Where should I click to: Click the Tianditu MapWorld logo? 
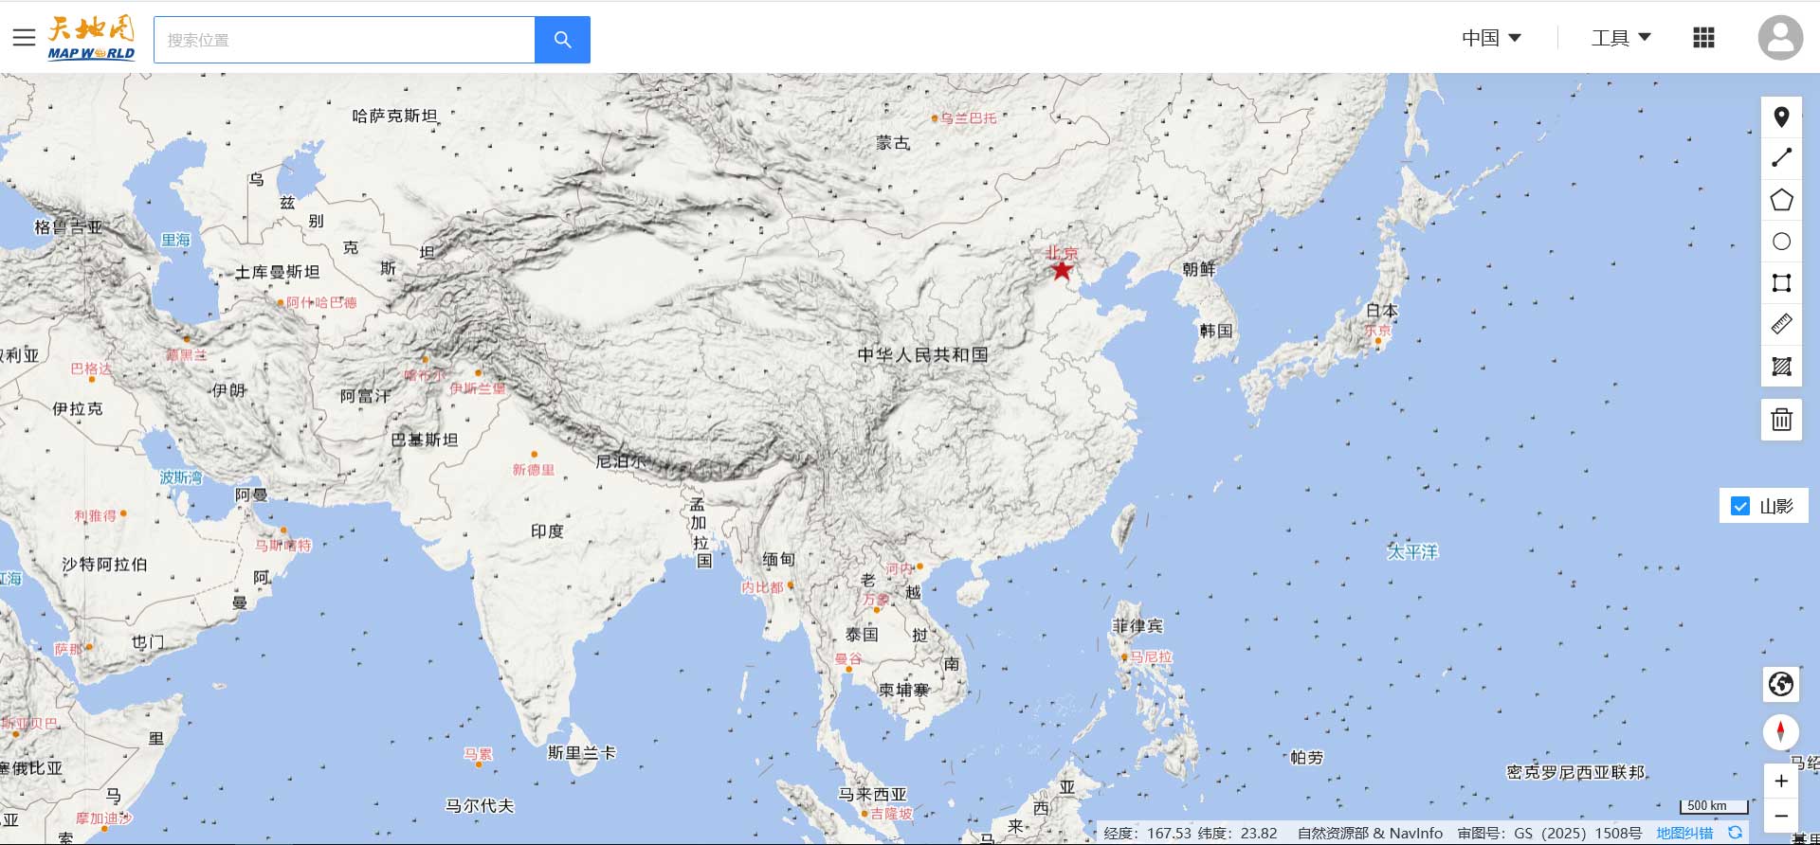pyautogui.click(x=91, y=38)
